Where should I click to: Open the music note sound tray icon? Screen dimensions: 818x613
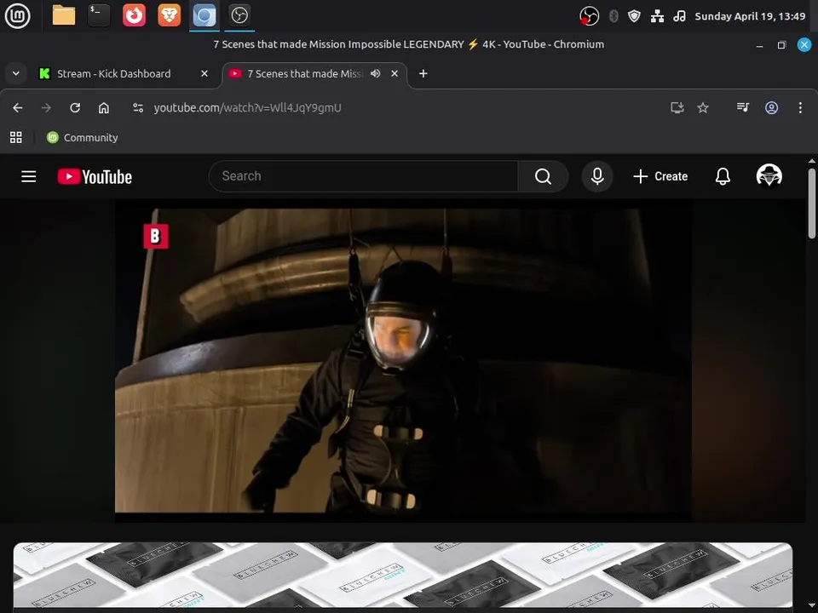pyautogui.click(x=679, y=16)
